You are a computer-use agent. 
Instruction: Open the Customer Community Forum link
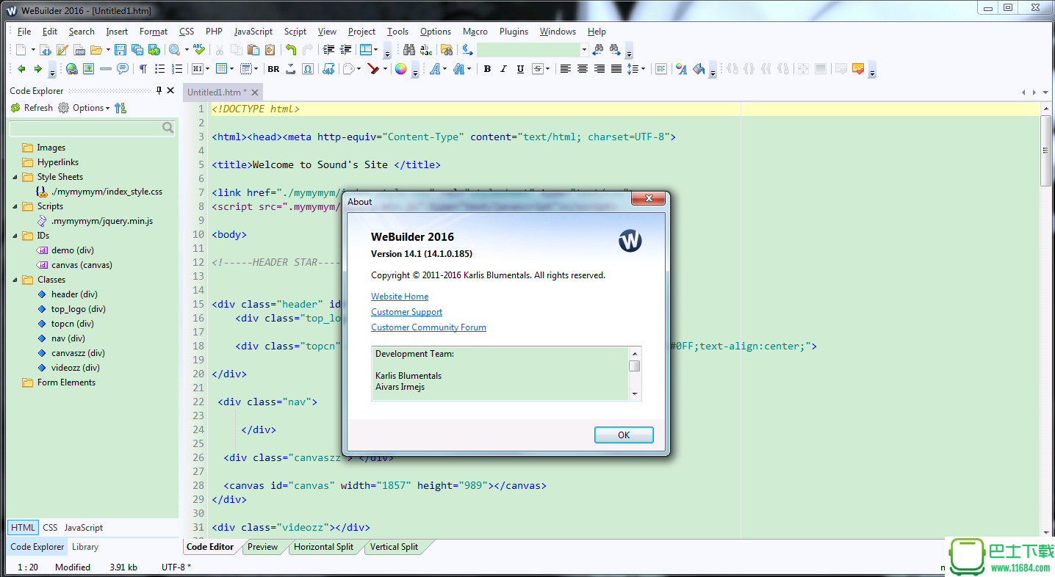(428, 327)
